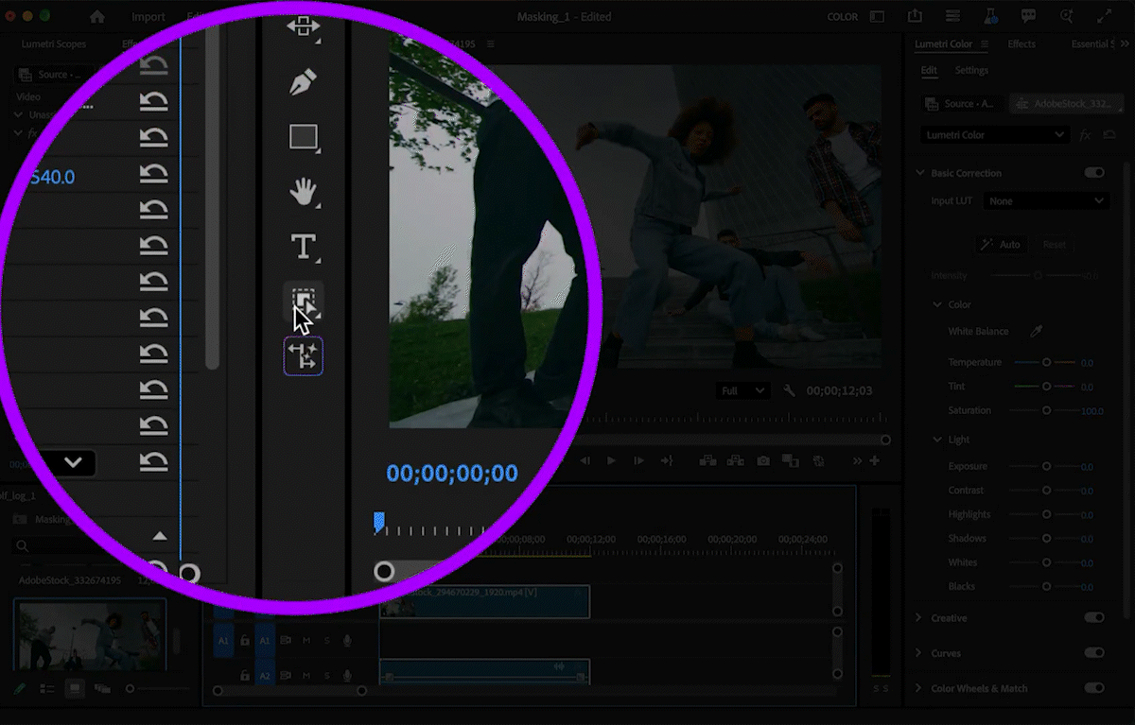Toggle the Creative section switch
This screenshot has width=1135, height=725.
(1094, 618)
